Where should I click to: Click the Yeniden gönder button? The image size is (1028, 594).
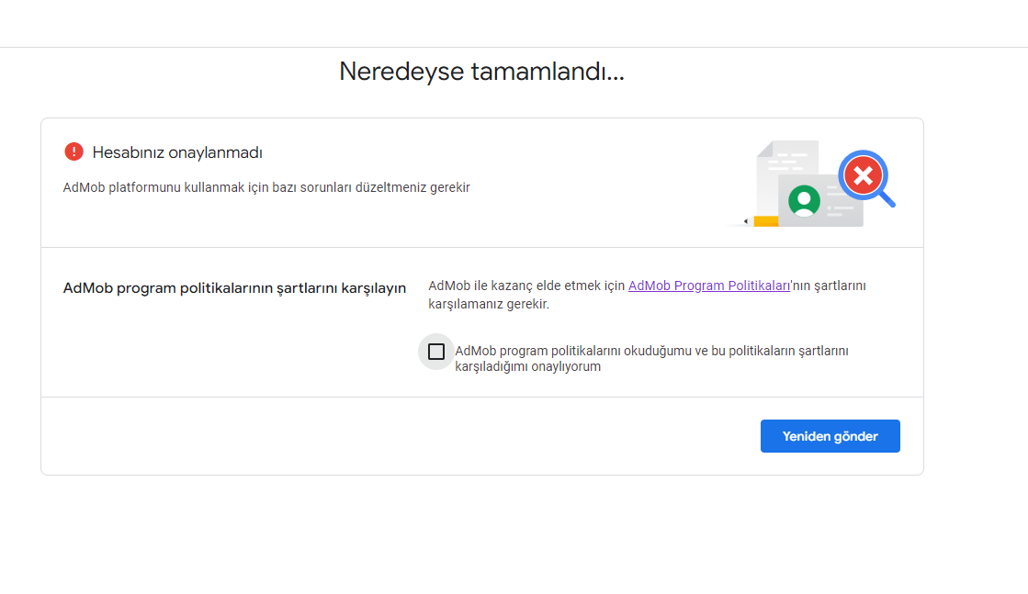pos(830,436)
